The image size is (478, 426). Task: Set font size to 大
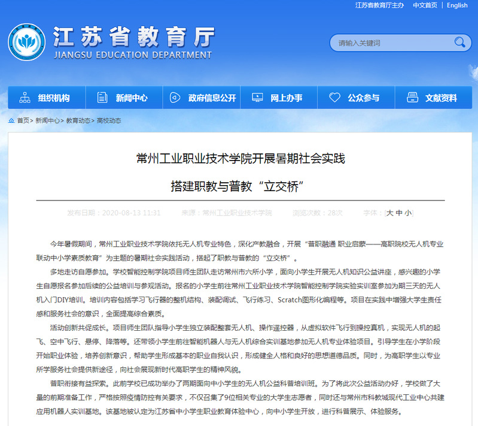389,213
